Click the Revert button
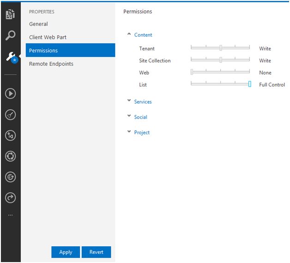Screen dimensions: 290x263 coord(97,252)
